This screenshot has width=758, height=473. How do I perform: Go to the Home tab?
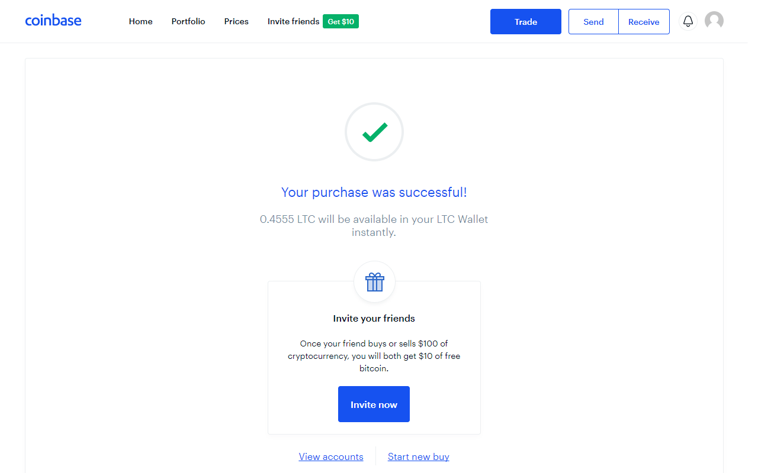[141, 21]
